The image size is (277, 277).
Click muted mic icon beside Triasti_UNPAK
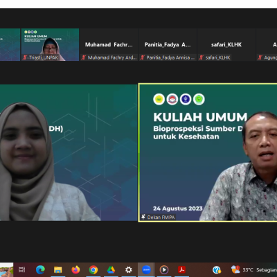click(x=25, y=57)
